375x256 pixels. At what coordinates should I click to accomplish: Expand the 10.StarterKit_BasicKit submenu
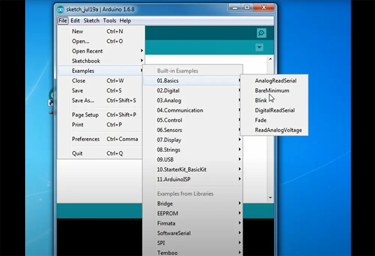pyautogui.click(x=193, y=170)
